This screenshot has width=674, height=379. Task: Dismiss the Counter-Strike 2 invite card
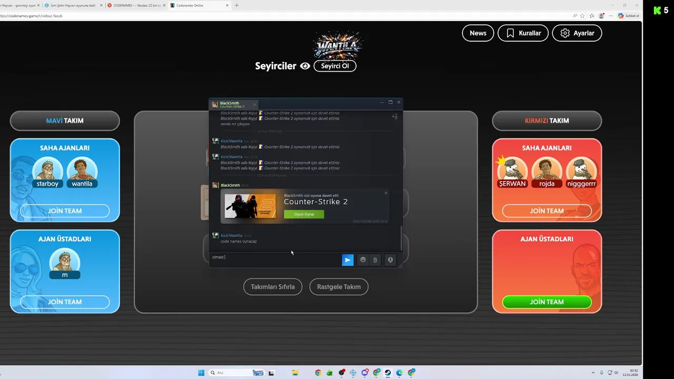pos(386,193)
